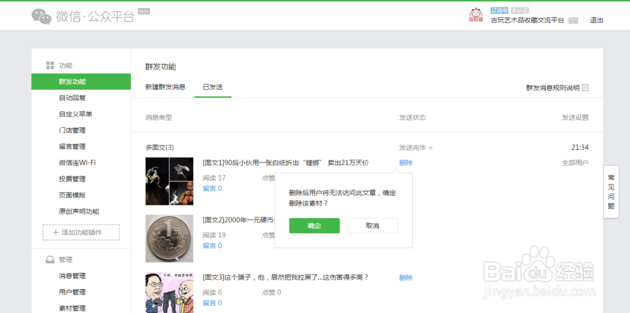The height and width of the screenshot is (313, 630).
Task: Click the 全部用户 text
Action: (x=575, y=162)
